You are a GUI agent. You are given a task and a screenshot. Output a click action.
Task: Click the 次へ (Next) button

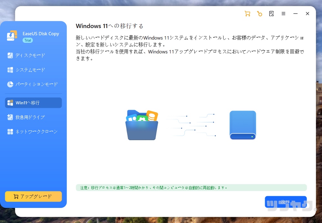tap(286, 202)
